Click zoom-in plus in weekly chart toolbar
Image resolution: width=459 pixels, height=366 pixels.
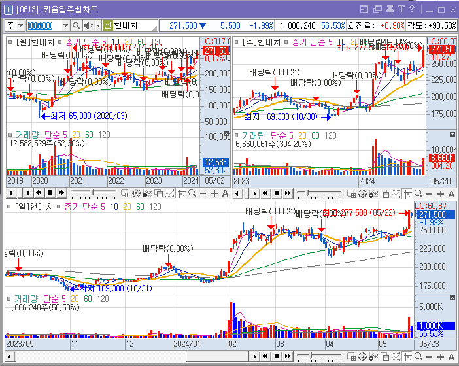click(x=441, y=193)
